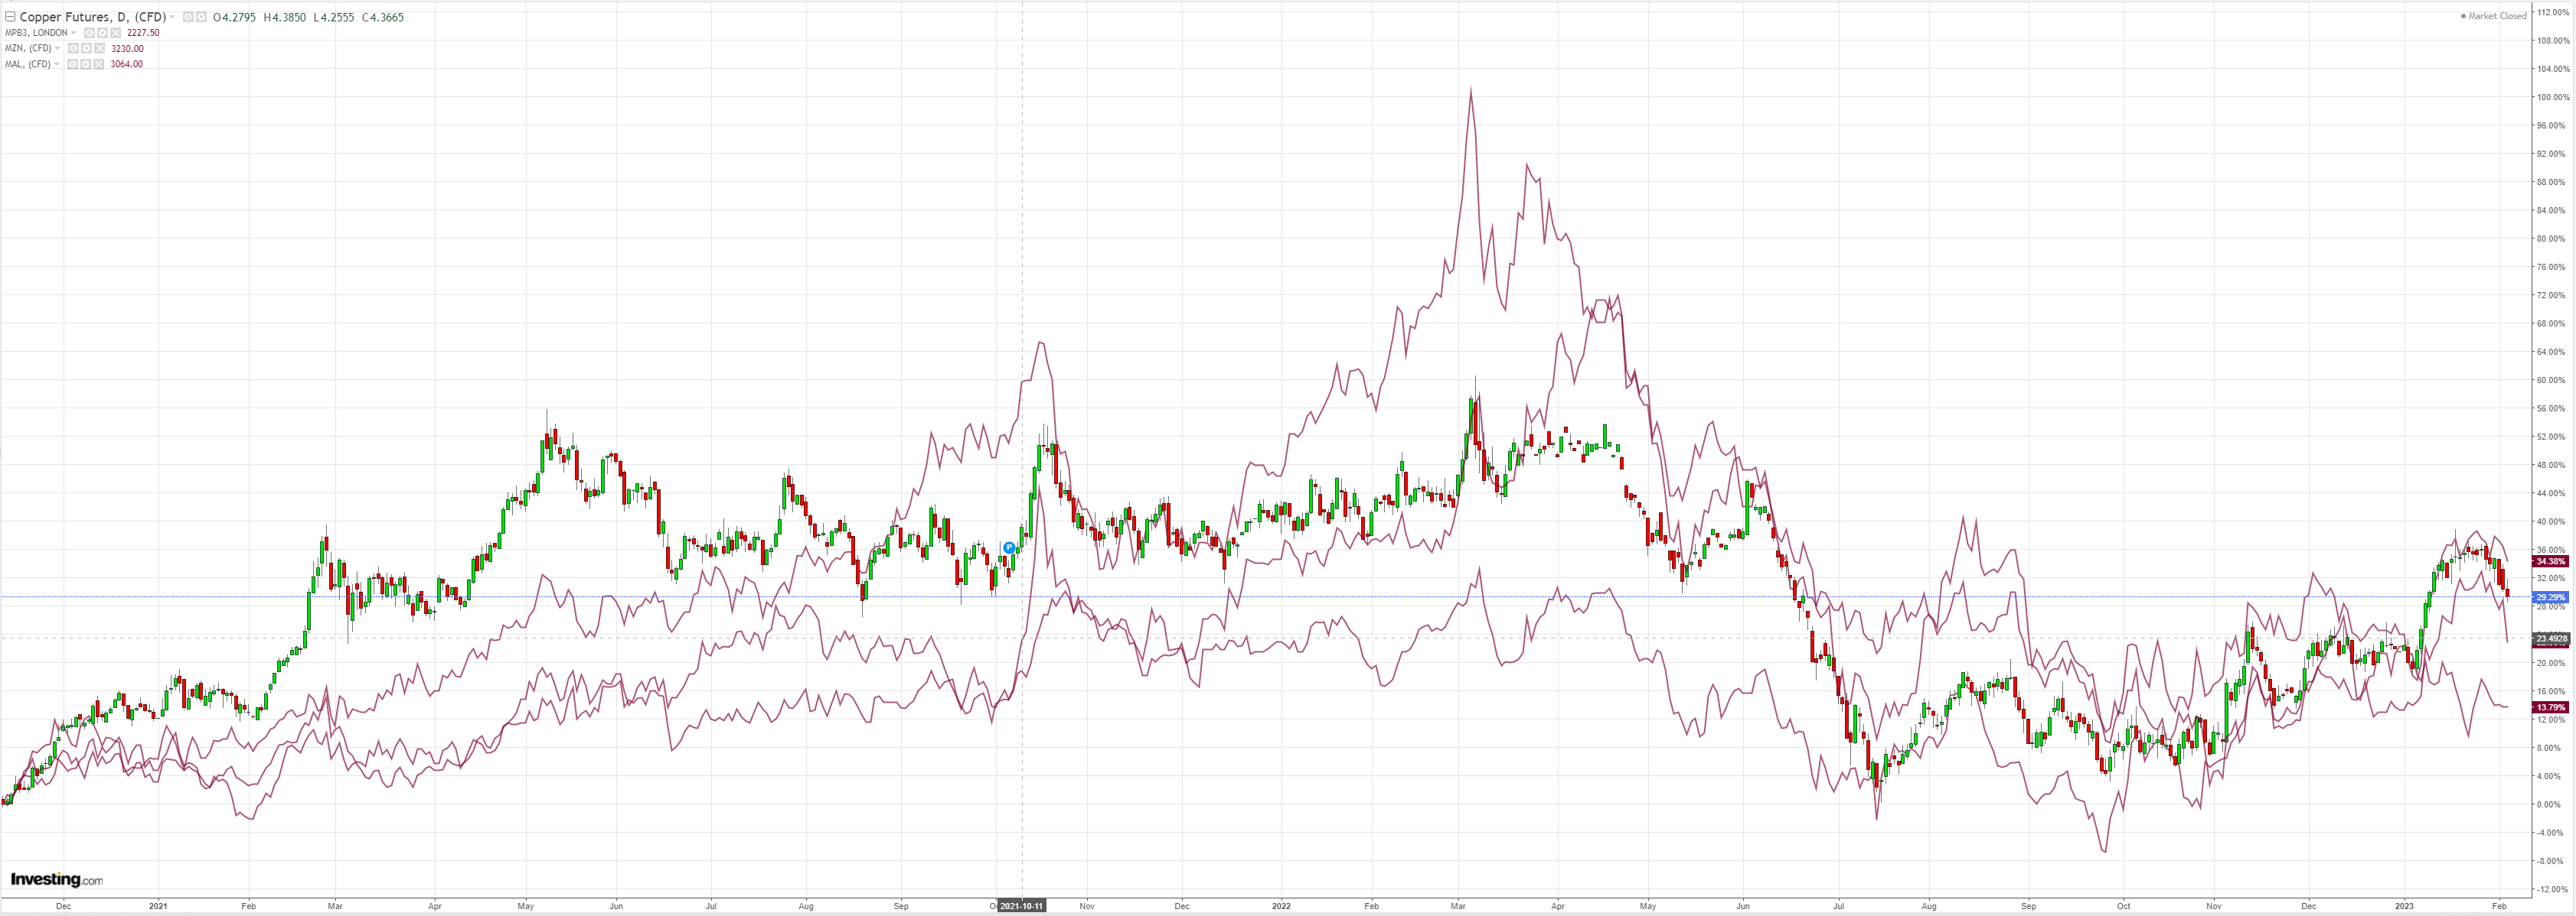Select the 2021-10-11 date label on time axis

pyautogui.click(x=1022, y=906)
